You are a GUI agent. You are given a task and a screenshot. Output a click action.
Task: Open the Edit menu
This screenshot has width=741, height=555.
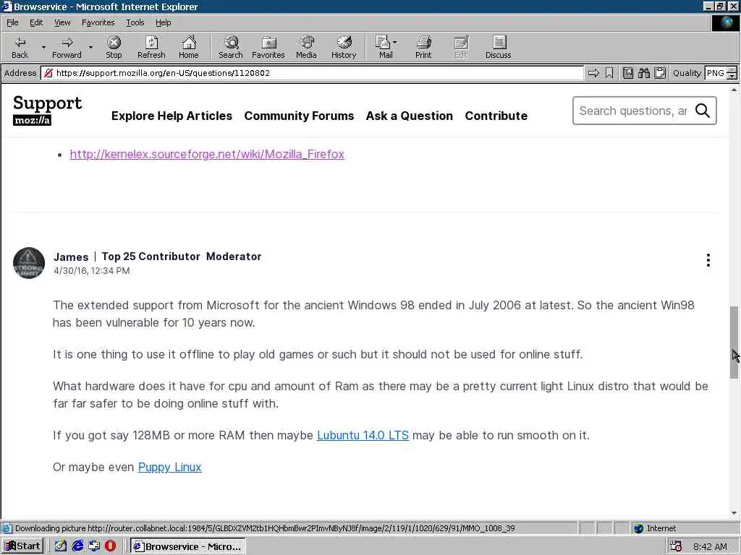pos(36,22)
